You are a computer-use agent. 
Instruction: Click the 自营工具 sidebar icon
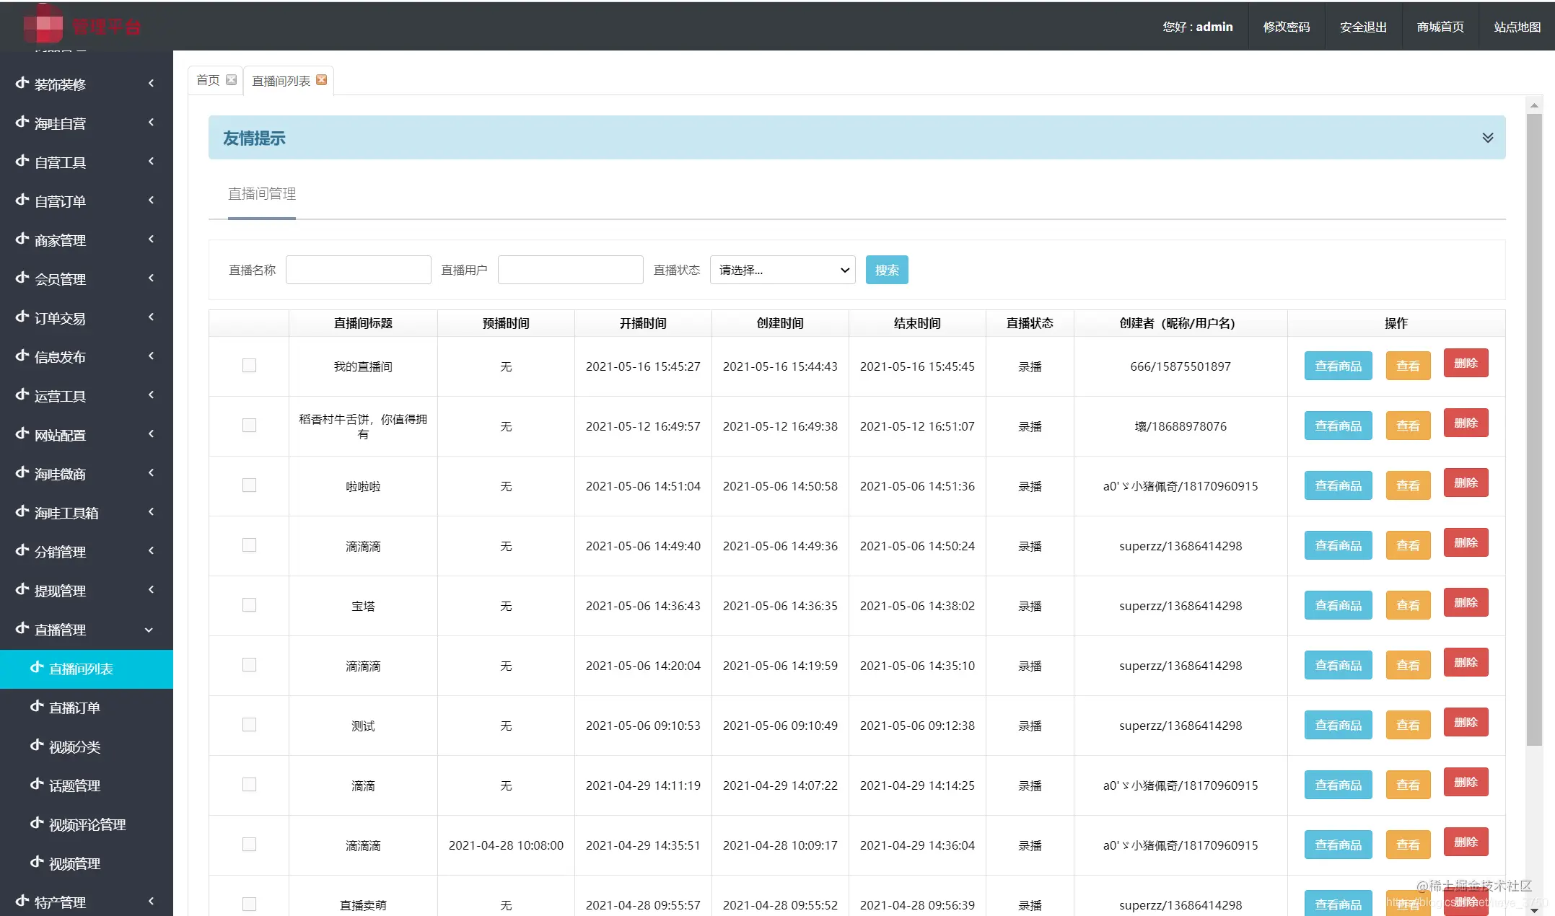coord(22,161)
